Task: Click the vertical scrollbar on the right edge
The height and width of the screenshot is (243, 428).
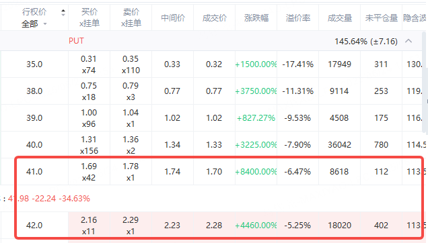Action: click(424, 82)
